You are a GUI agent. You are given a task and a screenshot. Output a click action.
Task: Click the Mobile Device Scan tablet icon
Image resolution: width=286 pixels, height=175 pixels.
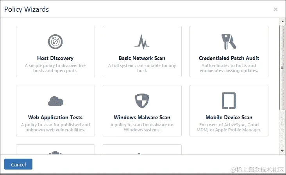coord(229,101)
